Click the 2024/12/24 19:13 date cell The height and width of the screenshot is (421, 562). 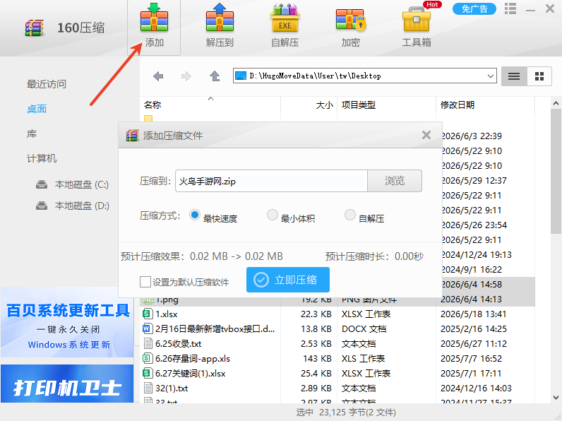click(477, 254)
